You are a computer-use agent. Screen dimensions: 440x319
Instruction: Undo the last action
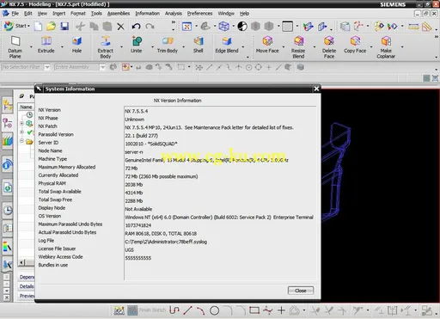tap(136, 27)
